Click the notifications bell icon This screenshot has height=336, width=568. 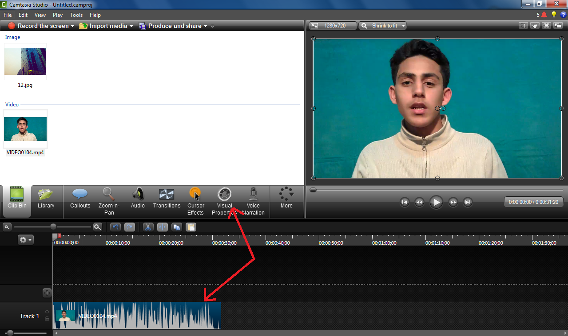[544, 15]
